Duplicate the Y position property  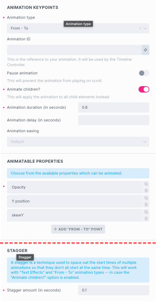(146, 198)
